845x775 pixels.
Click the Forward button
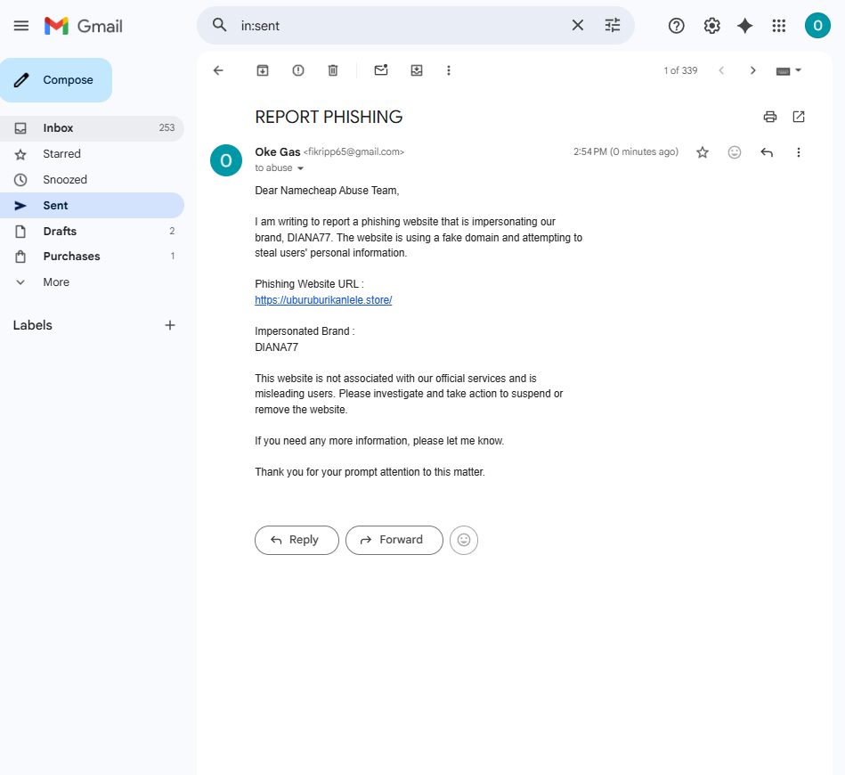point(394,540)
